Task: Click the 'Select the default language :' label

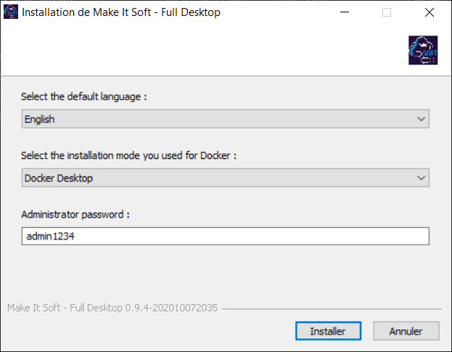Action: [x=84, y=97]
